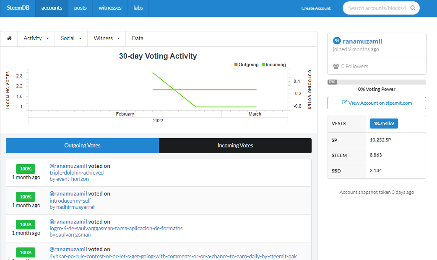This screenshot has height=260, width=437.
Task: Toggle the Incoming series in chart legend
Action: point(274,64)
